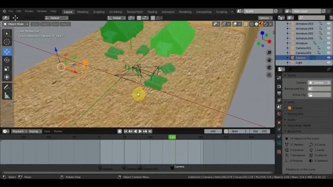The height and width of the screenshot is (187, 333).
Task: Open the Output properties tab
Action: [x=279, y=93]
